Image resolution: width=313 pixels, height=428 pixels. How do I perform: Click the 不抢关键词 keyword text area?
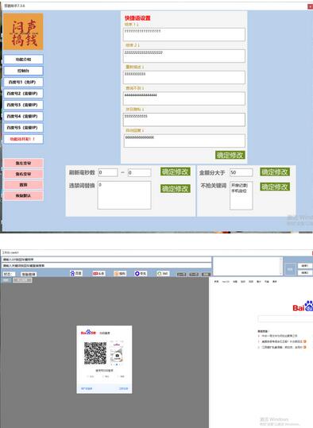coord(242,195)
